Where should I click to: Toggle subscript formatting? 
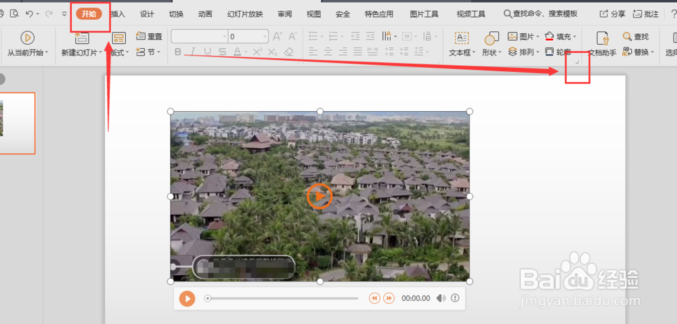(x=272, y=52)
